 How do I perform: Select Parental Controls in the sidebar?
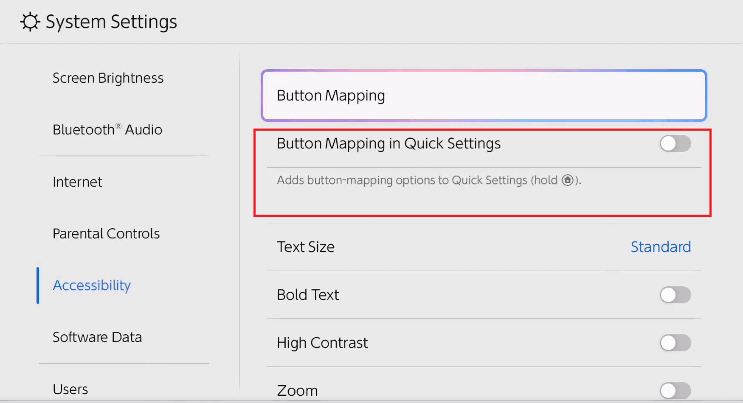tap(106, 234)
